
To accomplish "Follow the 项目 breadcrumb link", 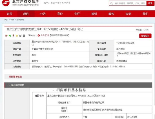I will point(12,19).
